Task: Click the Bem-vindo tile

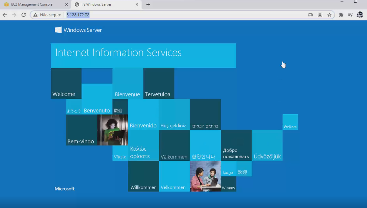Action: tap(82, 130)
